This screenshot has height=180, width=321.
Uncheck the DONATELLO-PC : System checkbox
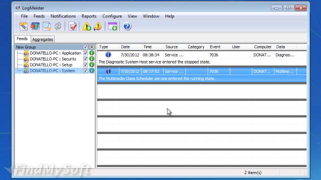(x=85, y=70)
